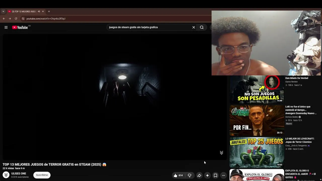The height and width of the screenshot is (181, 322).
Task: Open LO MEJOR DE LOVECRAFT video title
Action: coord(300,140)
